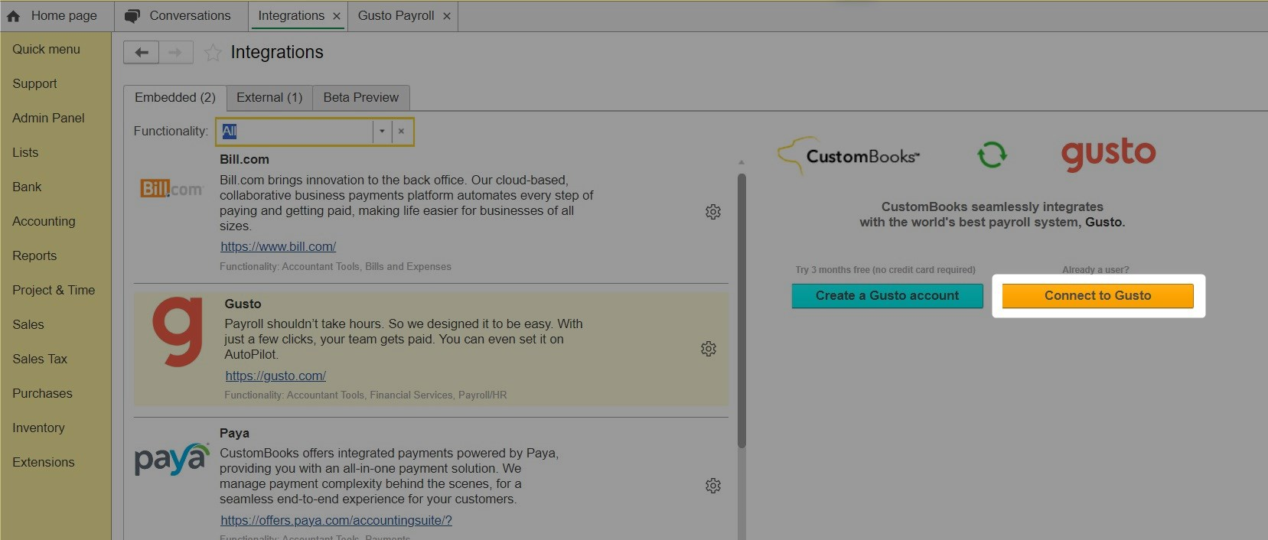The image size is (1268, 540).
Task: Click Connect to Gusto button
Action: click(1098, 296)
